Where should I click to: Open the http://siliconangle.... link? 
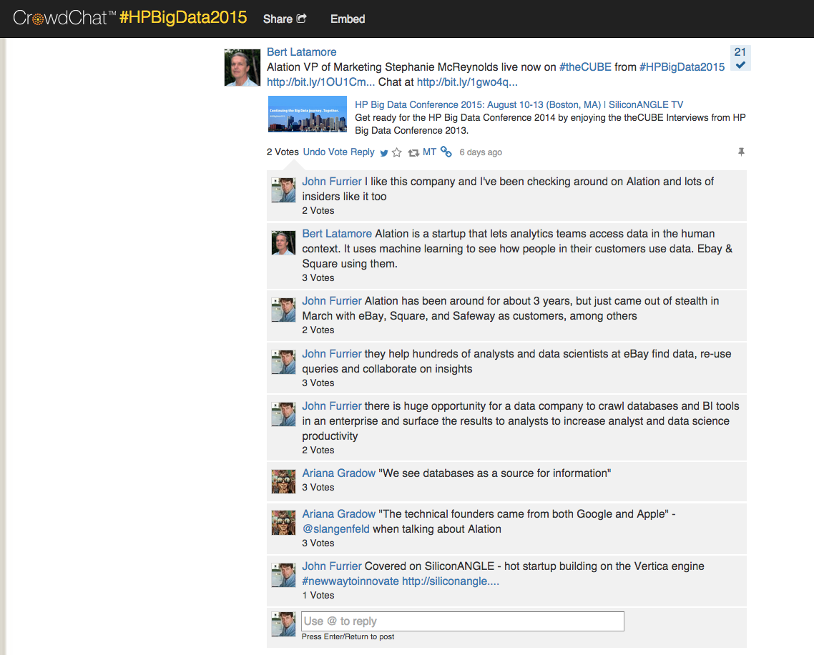(x=451, y=581)
